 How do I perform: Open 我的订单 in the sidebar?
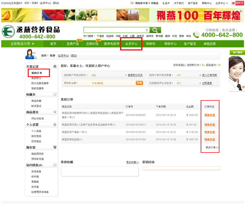(36, 73)
